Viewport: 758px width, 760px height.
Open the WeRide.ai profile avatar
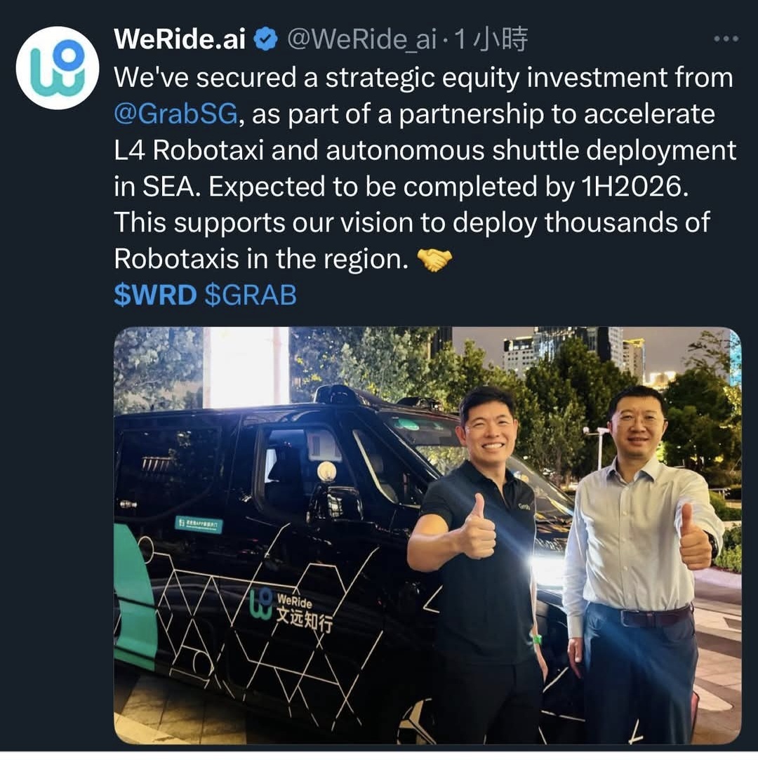(x=57, y=67)
